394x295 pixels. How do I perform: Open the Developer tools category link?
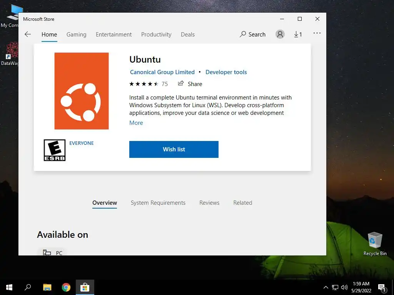(x=226, y=72)
